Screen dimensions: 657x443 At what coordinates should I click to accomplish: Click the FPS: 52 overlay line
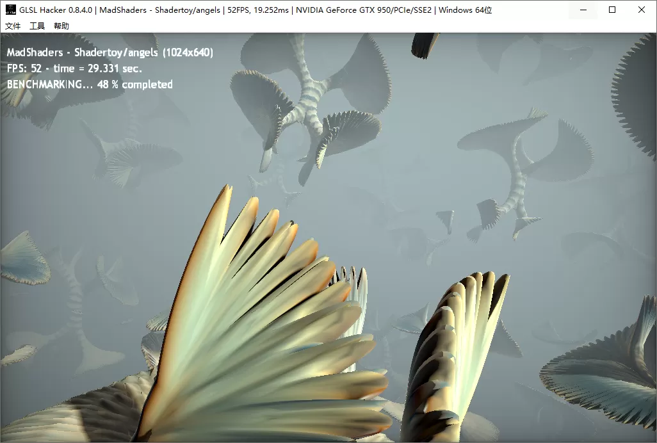click(x=70, y=68)
